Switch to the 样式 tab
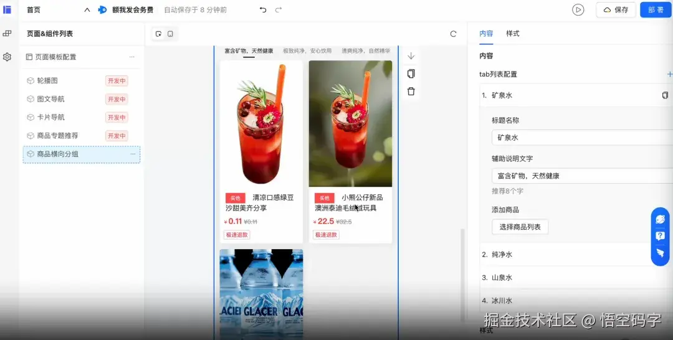Screen dimensions: 673x340 [x=512, y=34]
